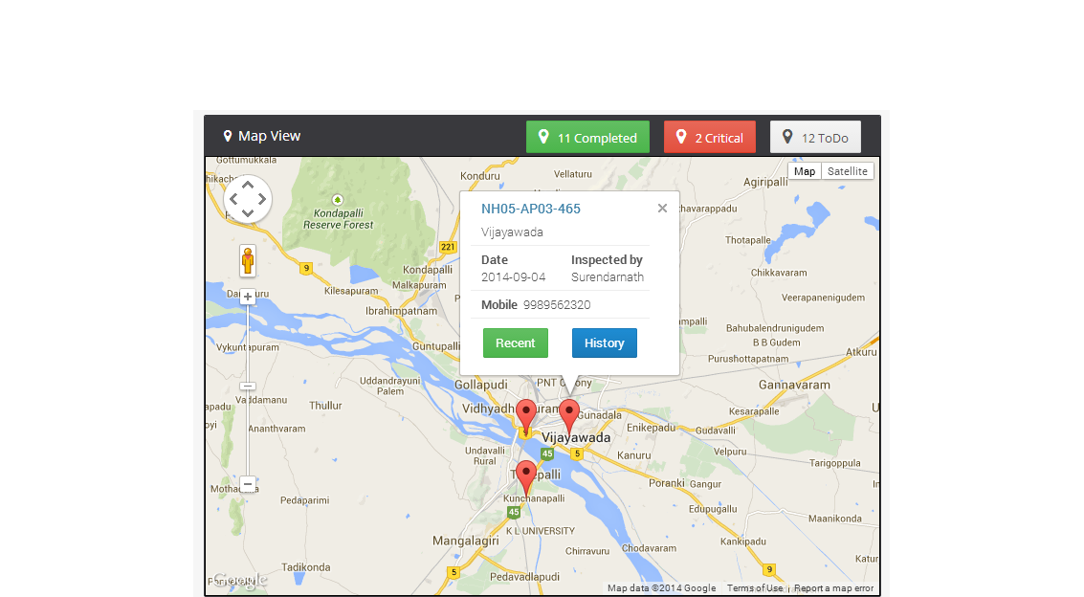Click the Agiripalli label on map
This screenshot has width=1084, height=597.
(765, 183)
